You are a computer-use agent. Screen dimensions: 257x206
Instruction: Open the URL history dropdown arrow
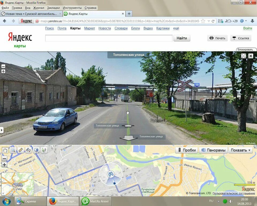209,21
